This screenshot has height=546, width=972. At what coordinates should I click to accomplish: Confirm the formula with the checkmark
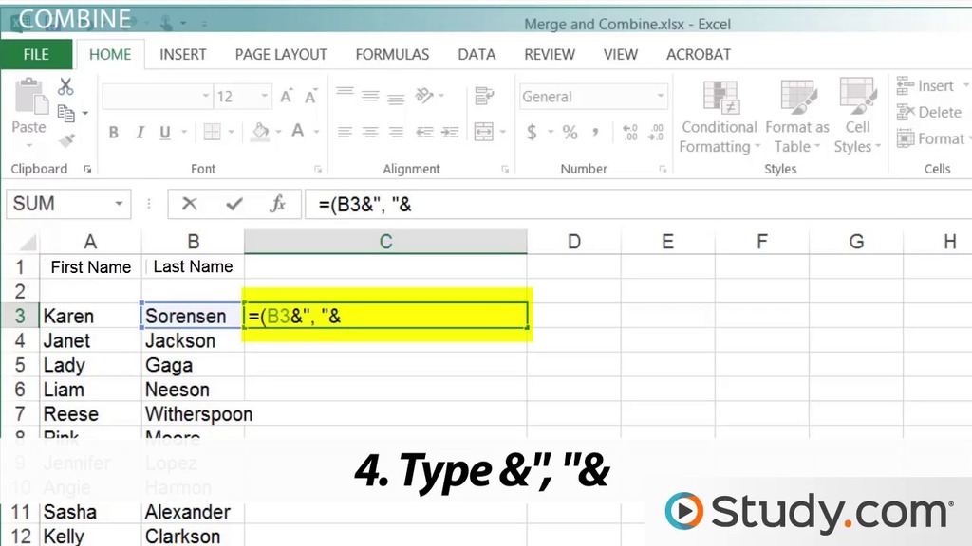pos(234,204)
